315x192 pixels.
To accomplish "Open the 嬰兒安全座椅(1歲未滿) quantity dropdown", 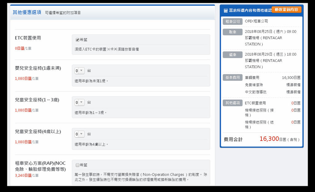I will tap(80, 71).
